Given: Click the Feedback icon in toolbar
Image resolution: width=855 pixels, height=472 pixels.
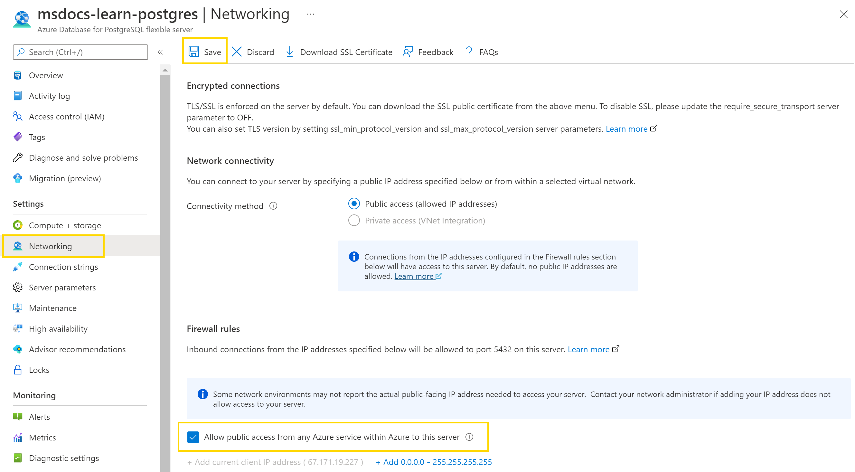Looking at the screenshot, I should click(408, 52).
